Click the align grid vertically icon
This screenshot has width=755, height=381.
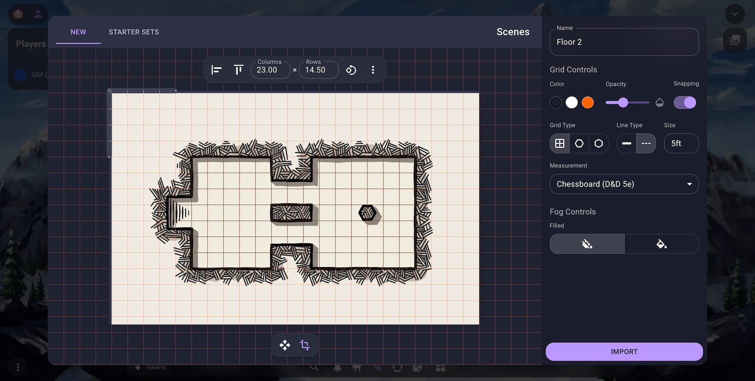pyautogui.click(x=238, y=70)
